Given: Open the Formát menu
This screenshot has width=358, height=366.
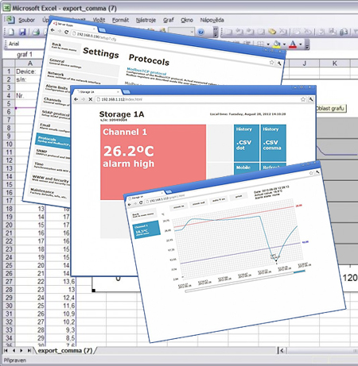Looking at the screenshot, I should coord(120,20).
